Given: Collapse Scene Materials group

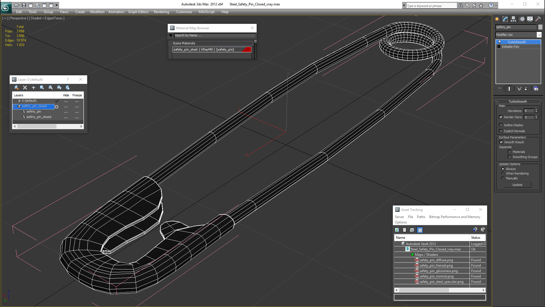Looking at the screenshot, I should 171,43.
